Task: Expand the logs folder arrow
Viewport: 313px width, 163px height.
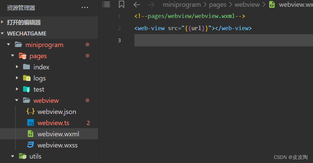Action: click(x=17, y=78)
